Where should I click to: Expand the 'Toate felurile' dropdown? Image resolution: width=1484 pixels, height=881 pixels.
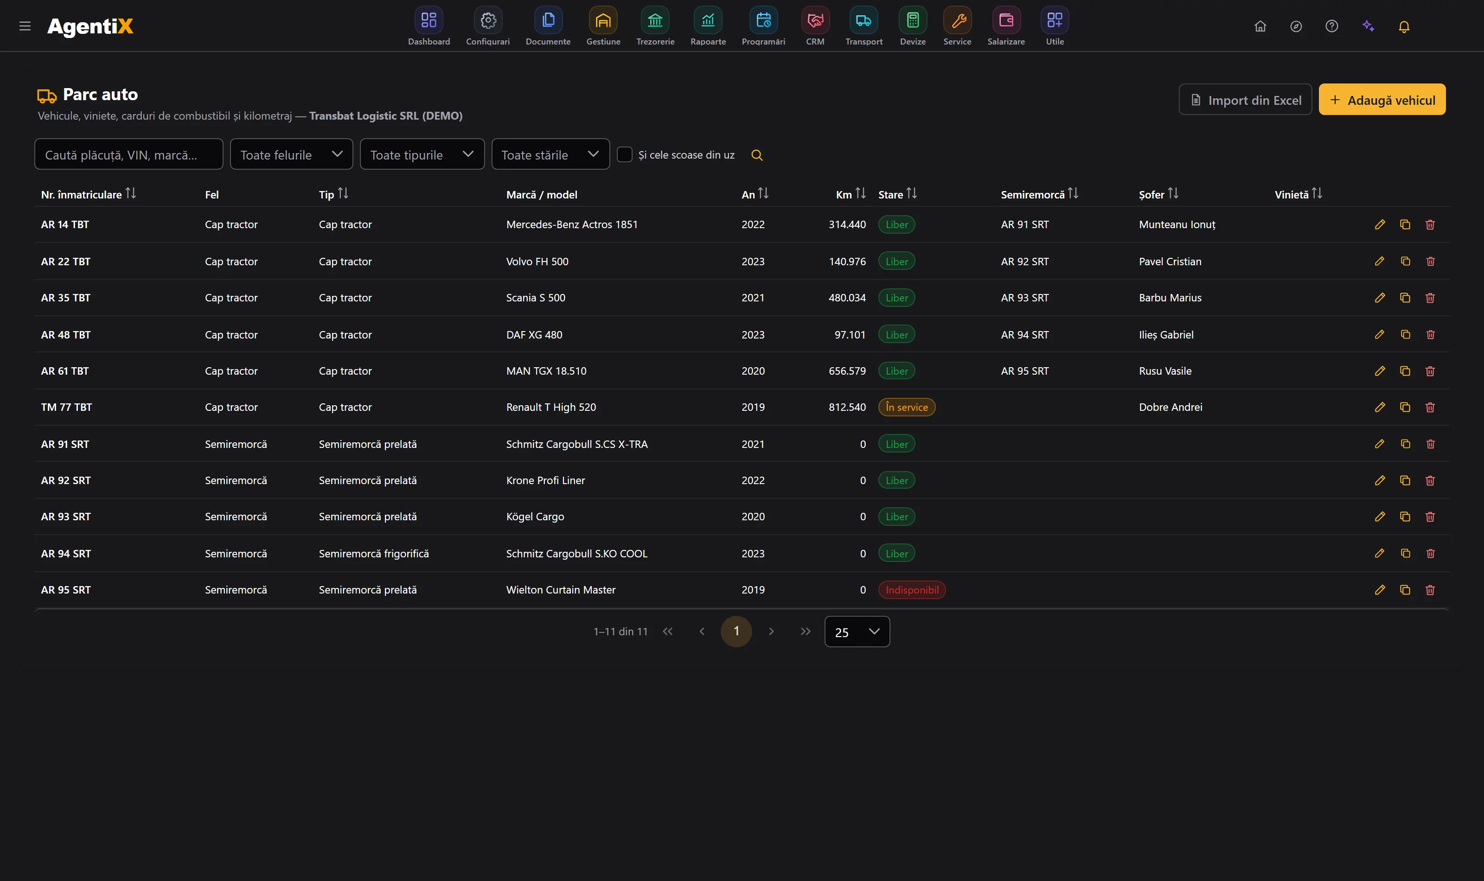click(291, 154)
